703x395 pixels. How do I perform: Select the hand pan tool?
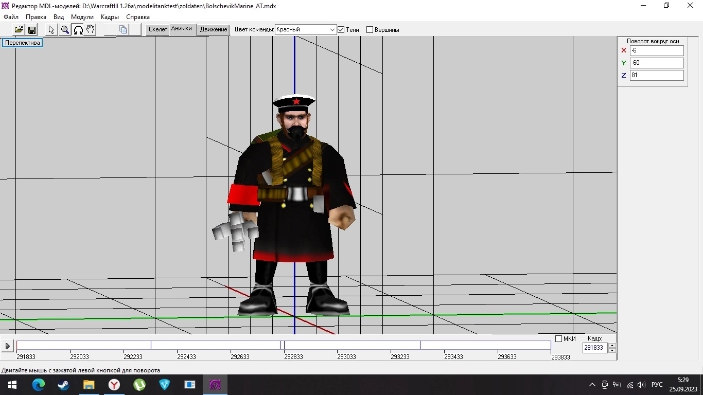click(90, 30)
